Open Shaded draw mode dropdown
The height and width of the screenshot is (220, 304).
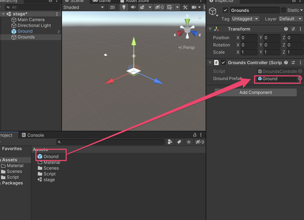click(x=84, y=7)
